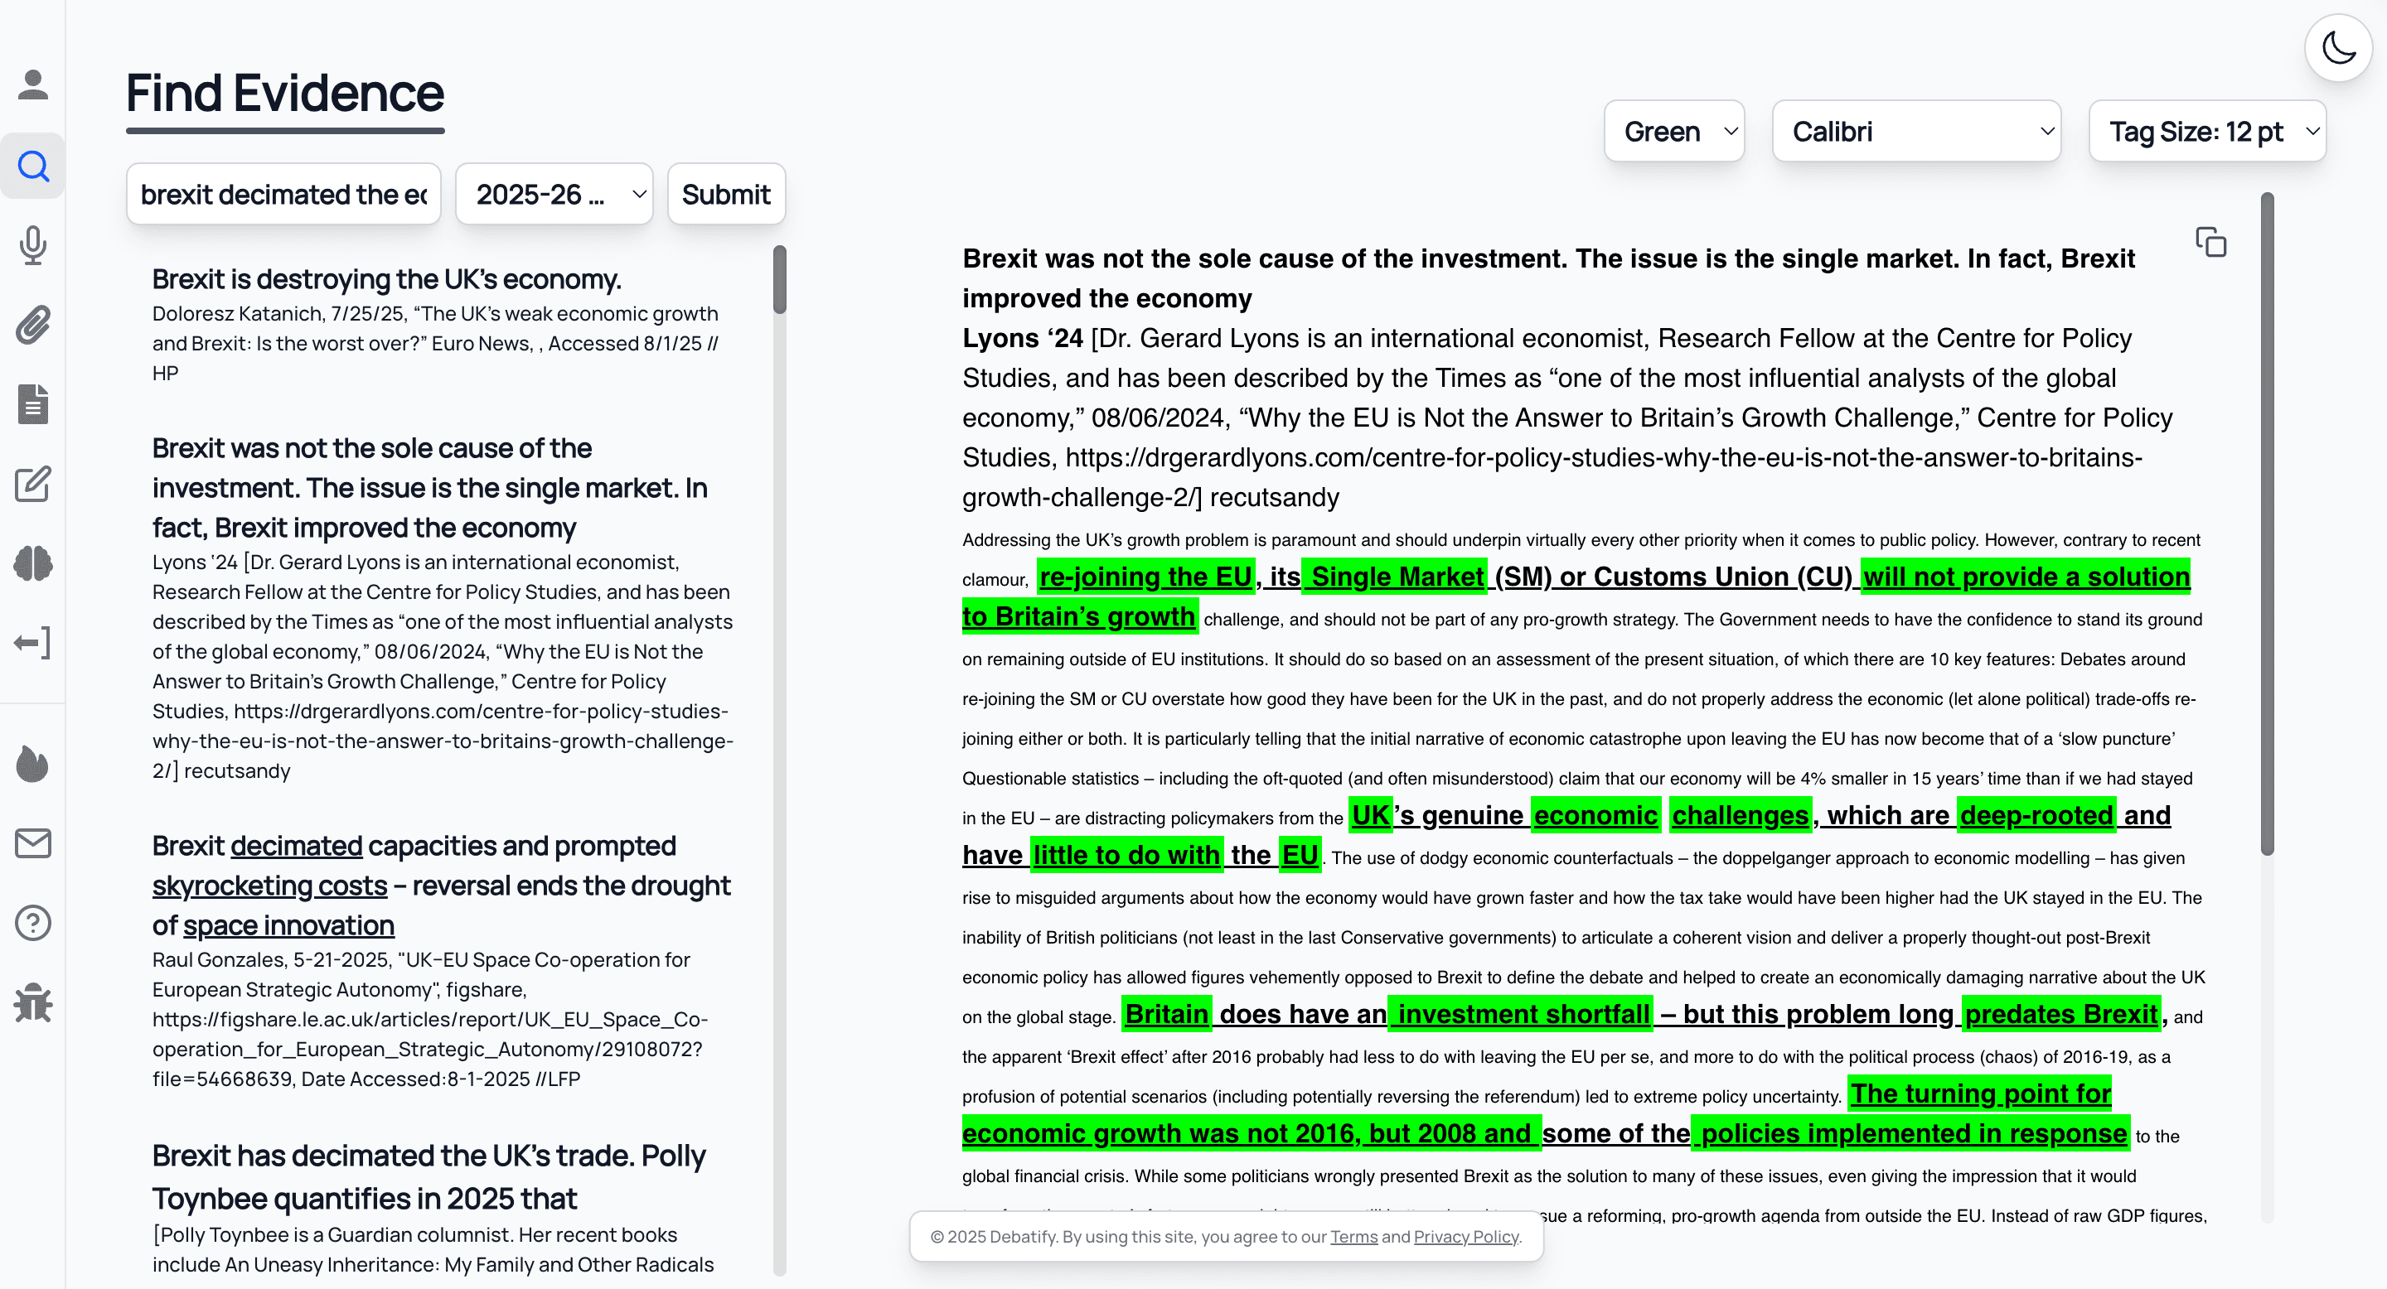This screenshot has width=2387, height=1289.
Task: Select the Brexit is destroying the UK's economy result
Action: 386,278
